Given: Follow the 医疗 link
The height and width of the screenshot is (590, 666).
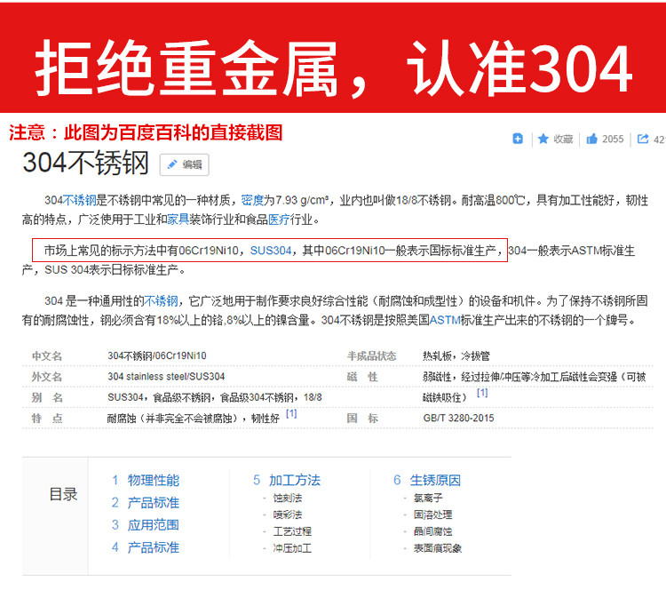Looking at the screenshot, I should [x=279, y=219].
